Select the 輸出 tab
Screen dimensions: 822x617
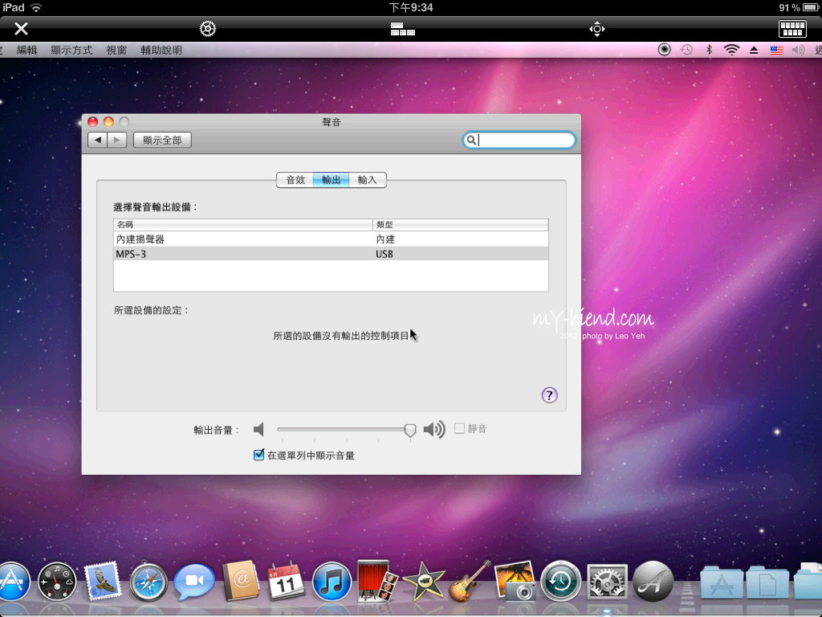click(331, 180)
